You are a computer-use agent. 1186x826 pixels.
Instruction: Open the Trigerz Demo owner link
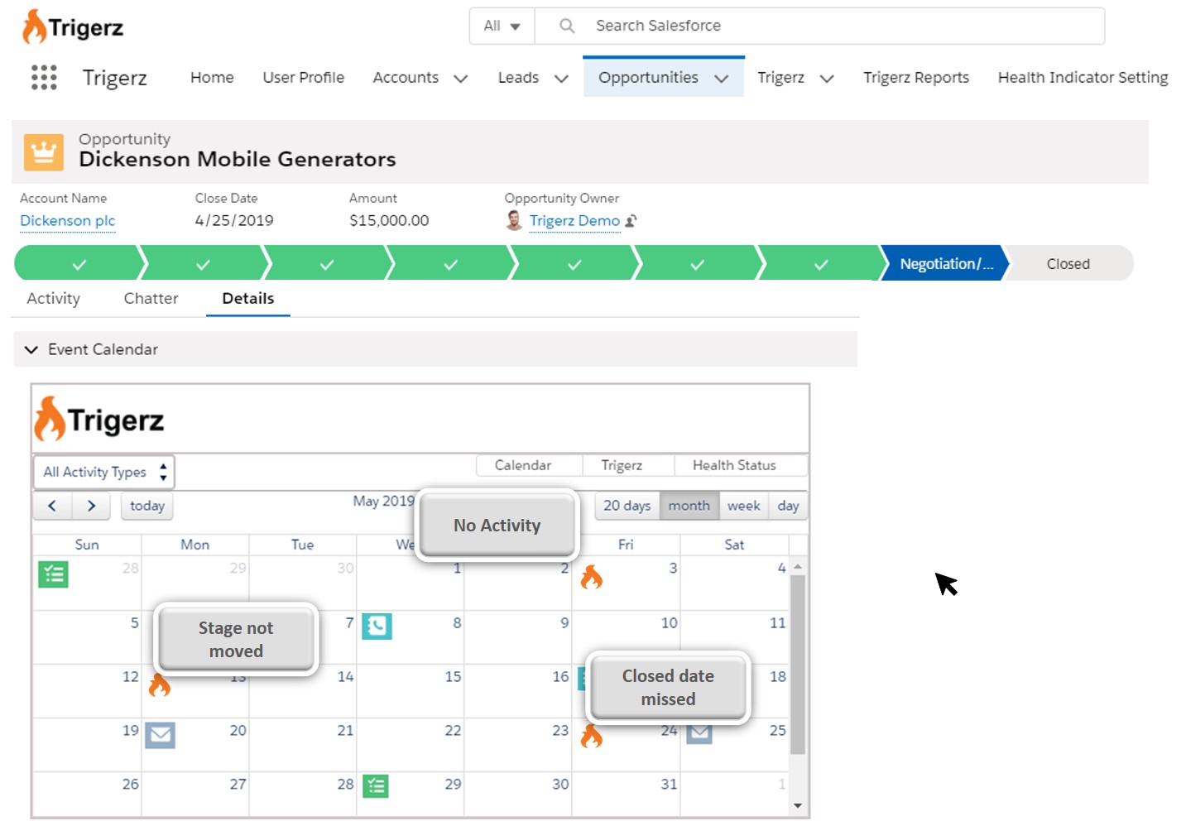pyautogui.click(x=574, y=221)
